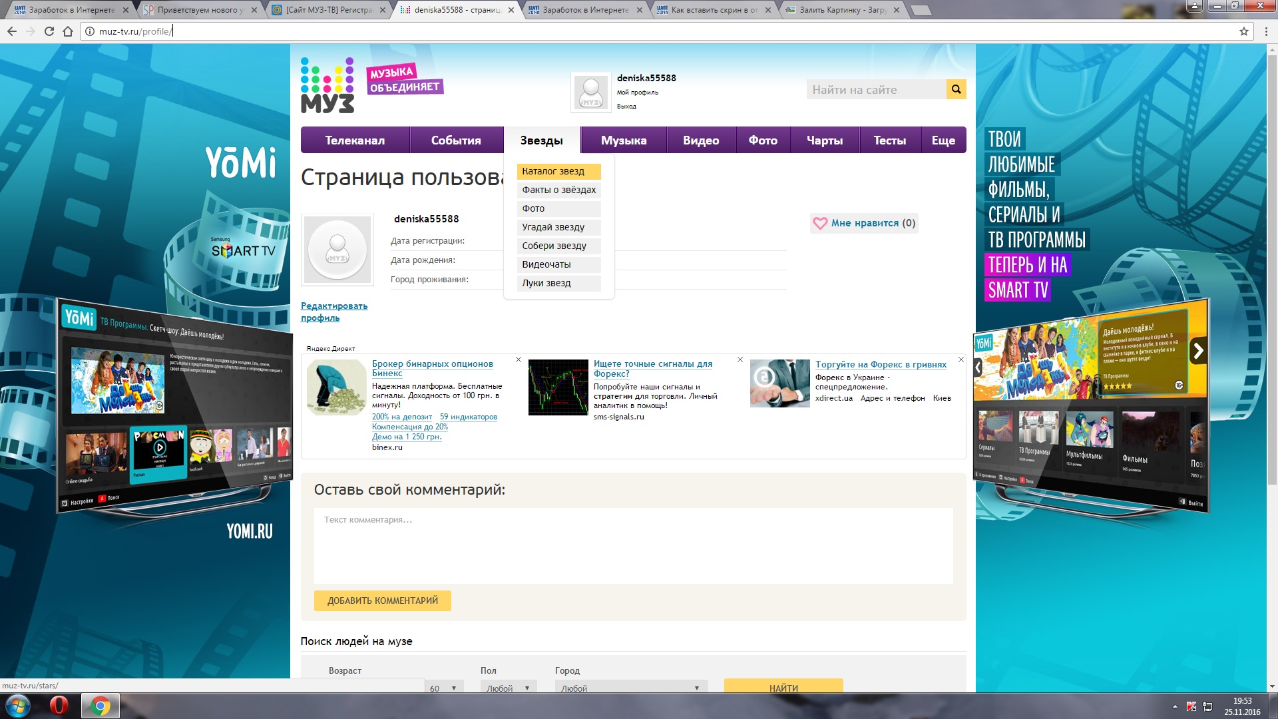Click Выход logout link
The image size is (1278, 719).
[x=626, y=107]
